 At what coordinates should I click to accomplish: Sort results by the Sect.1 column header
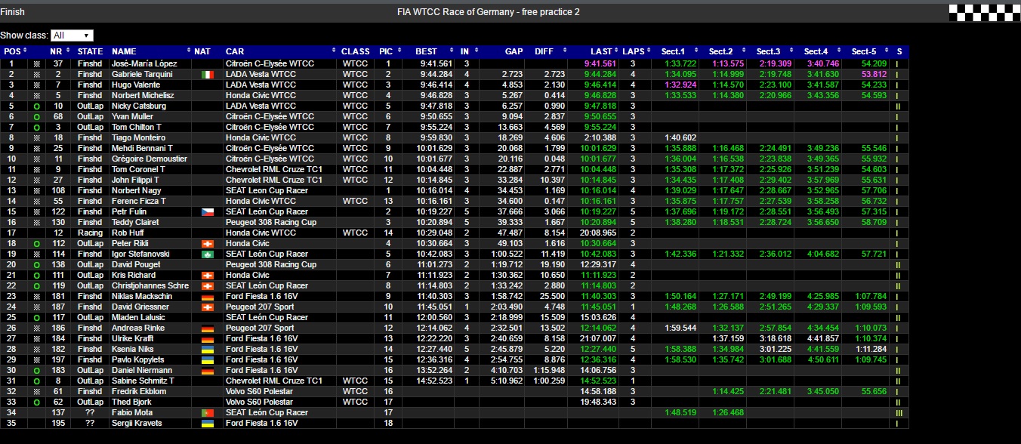tap(673, 51)
